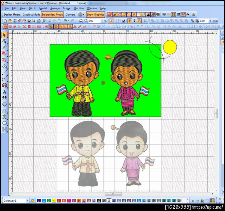Select color swatch number 5 red
This screenshot has height=211, width=225.
tap(59, 201)
